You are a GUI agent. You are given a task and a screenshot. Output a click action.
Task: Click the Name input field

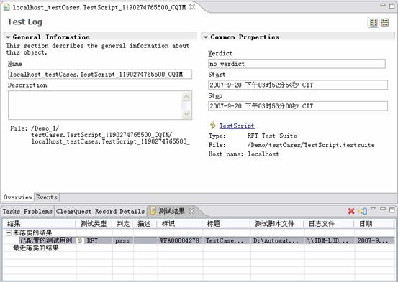(100, 75)
